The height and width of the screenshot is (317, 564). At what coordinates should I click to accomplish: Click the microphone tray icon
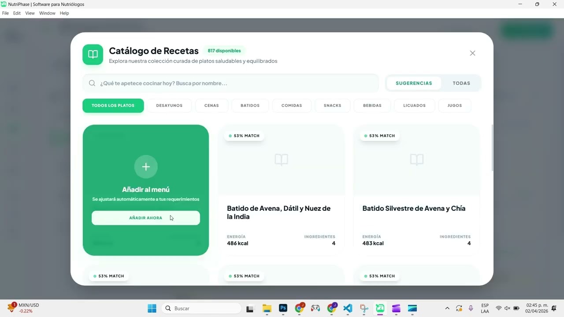tap(471, 308)
